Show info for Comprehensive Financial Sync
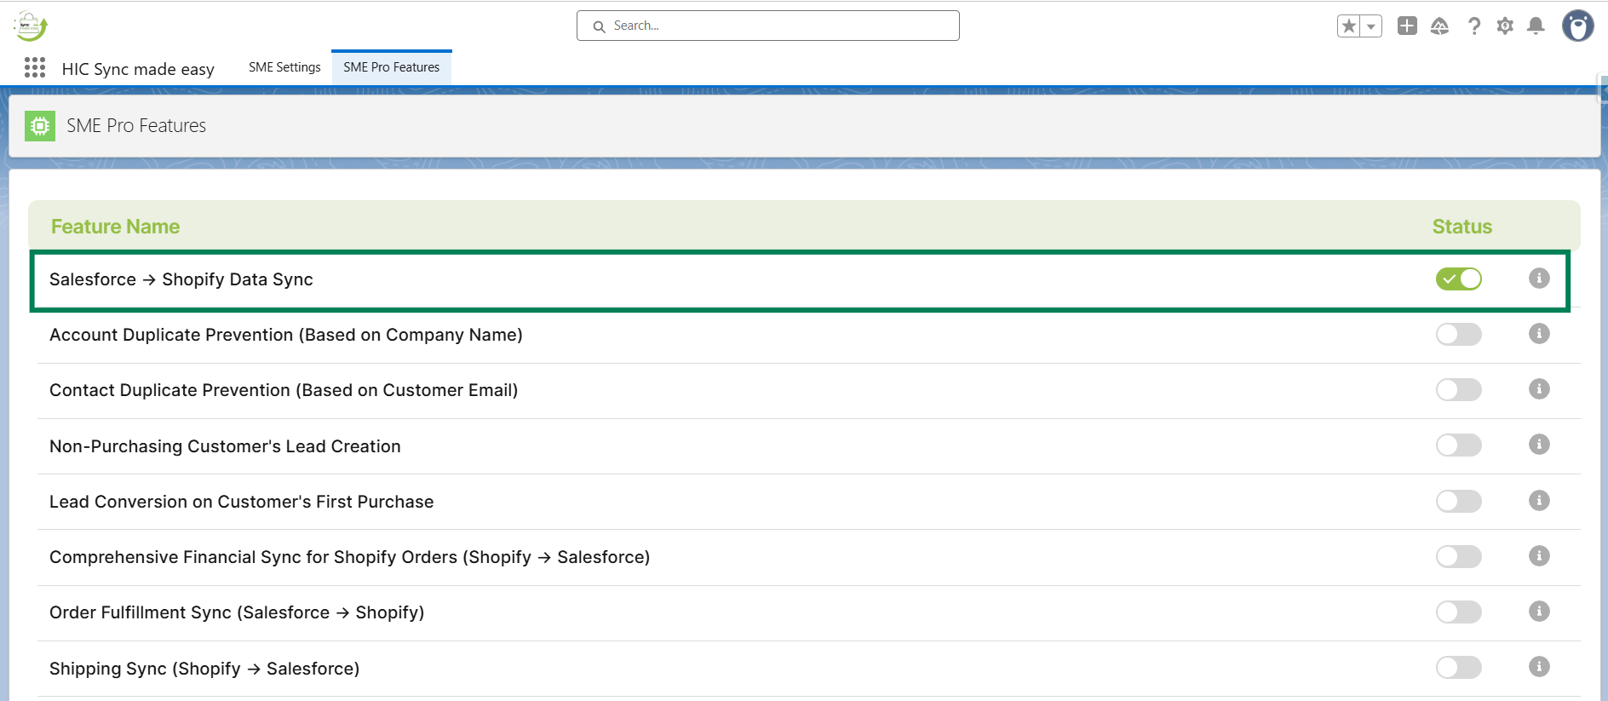 tap(1539, 555)
